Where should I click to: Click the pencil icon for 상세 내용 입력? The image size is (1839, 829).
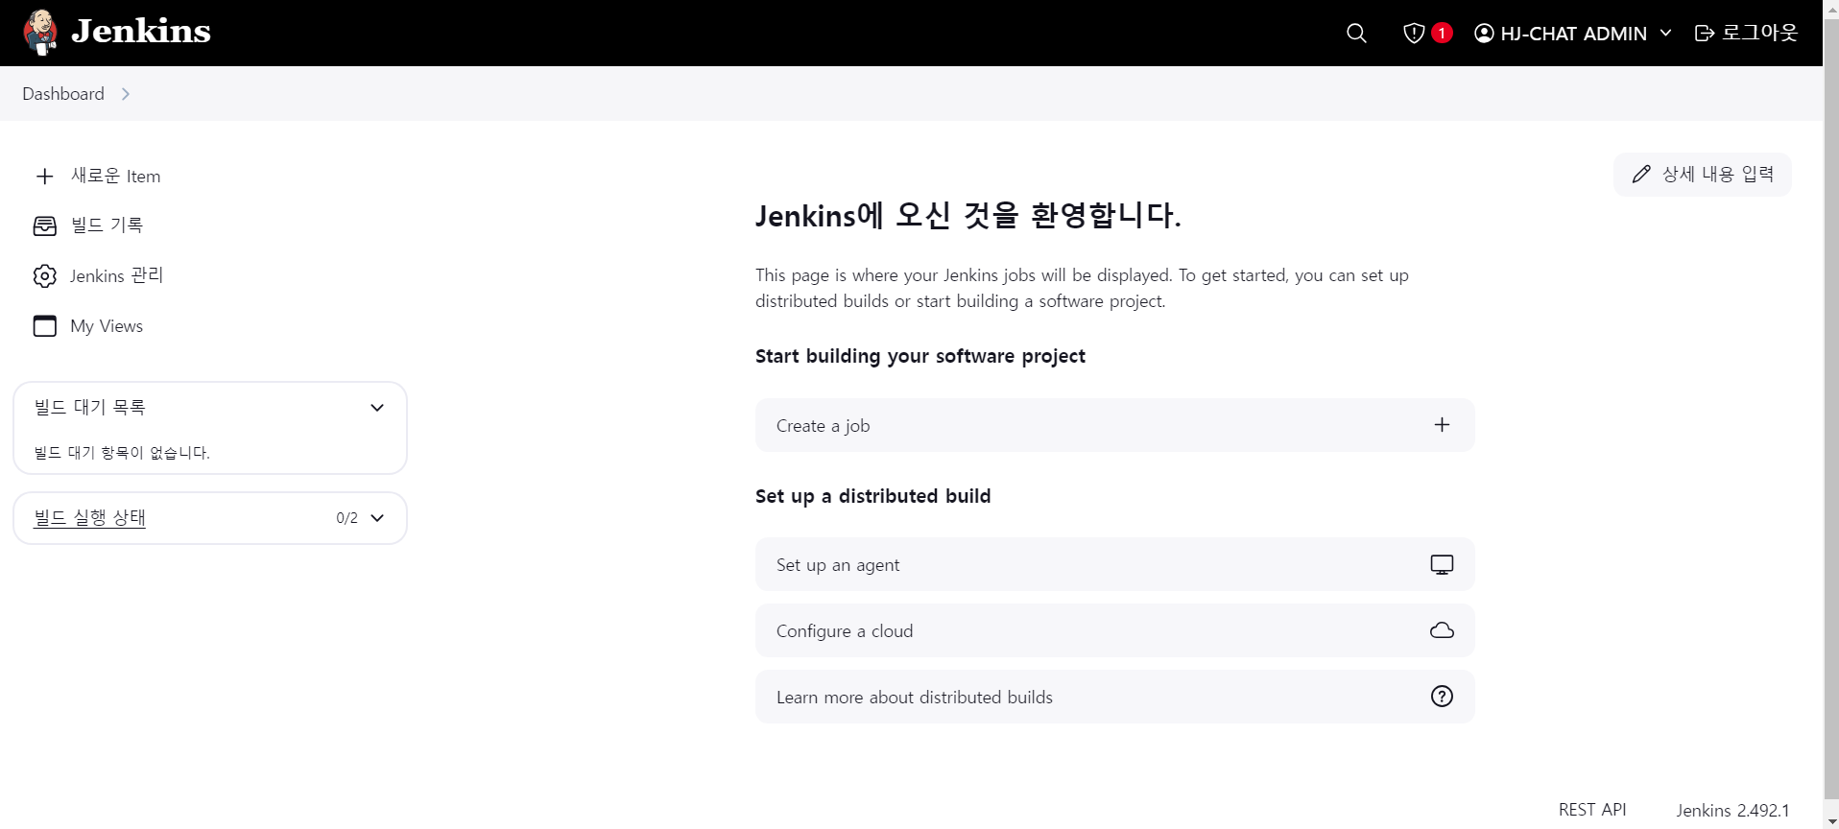pos(1641,175)
